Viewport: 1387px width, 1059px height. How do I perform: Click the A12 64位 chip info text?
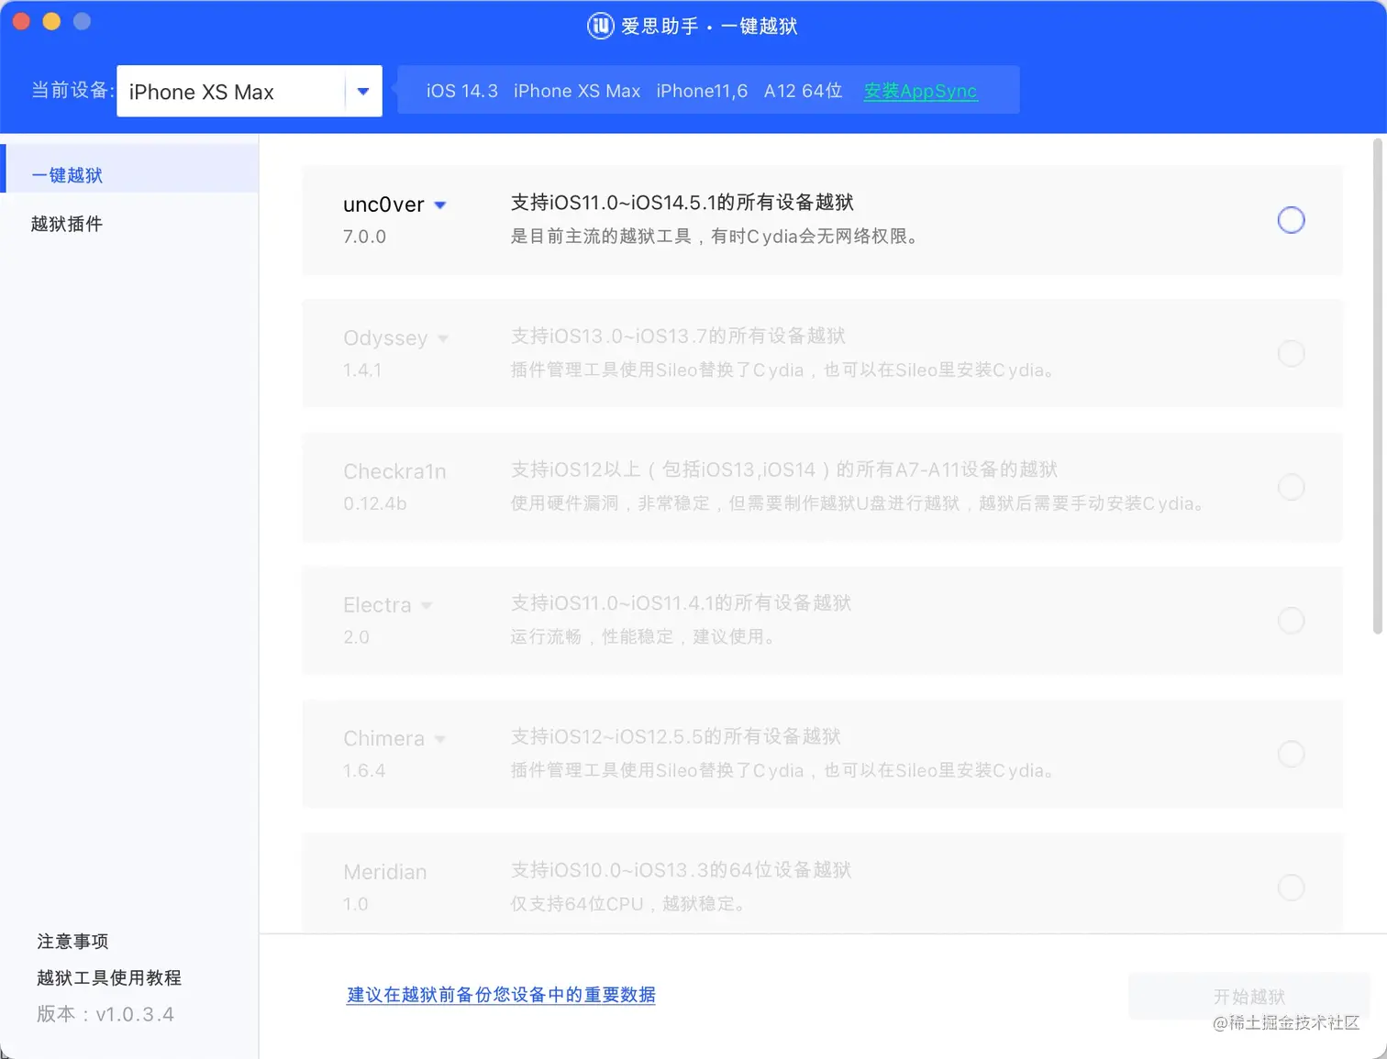point(803,91)
